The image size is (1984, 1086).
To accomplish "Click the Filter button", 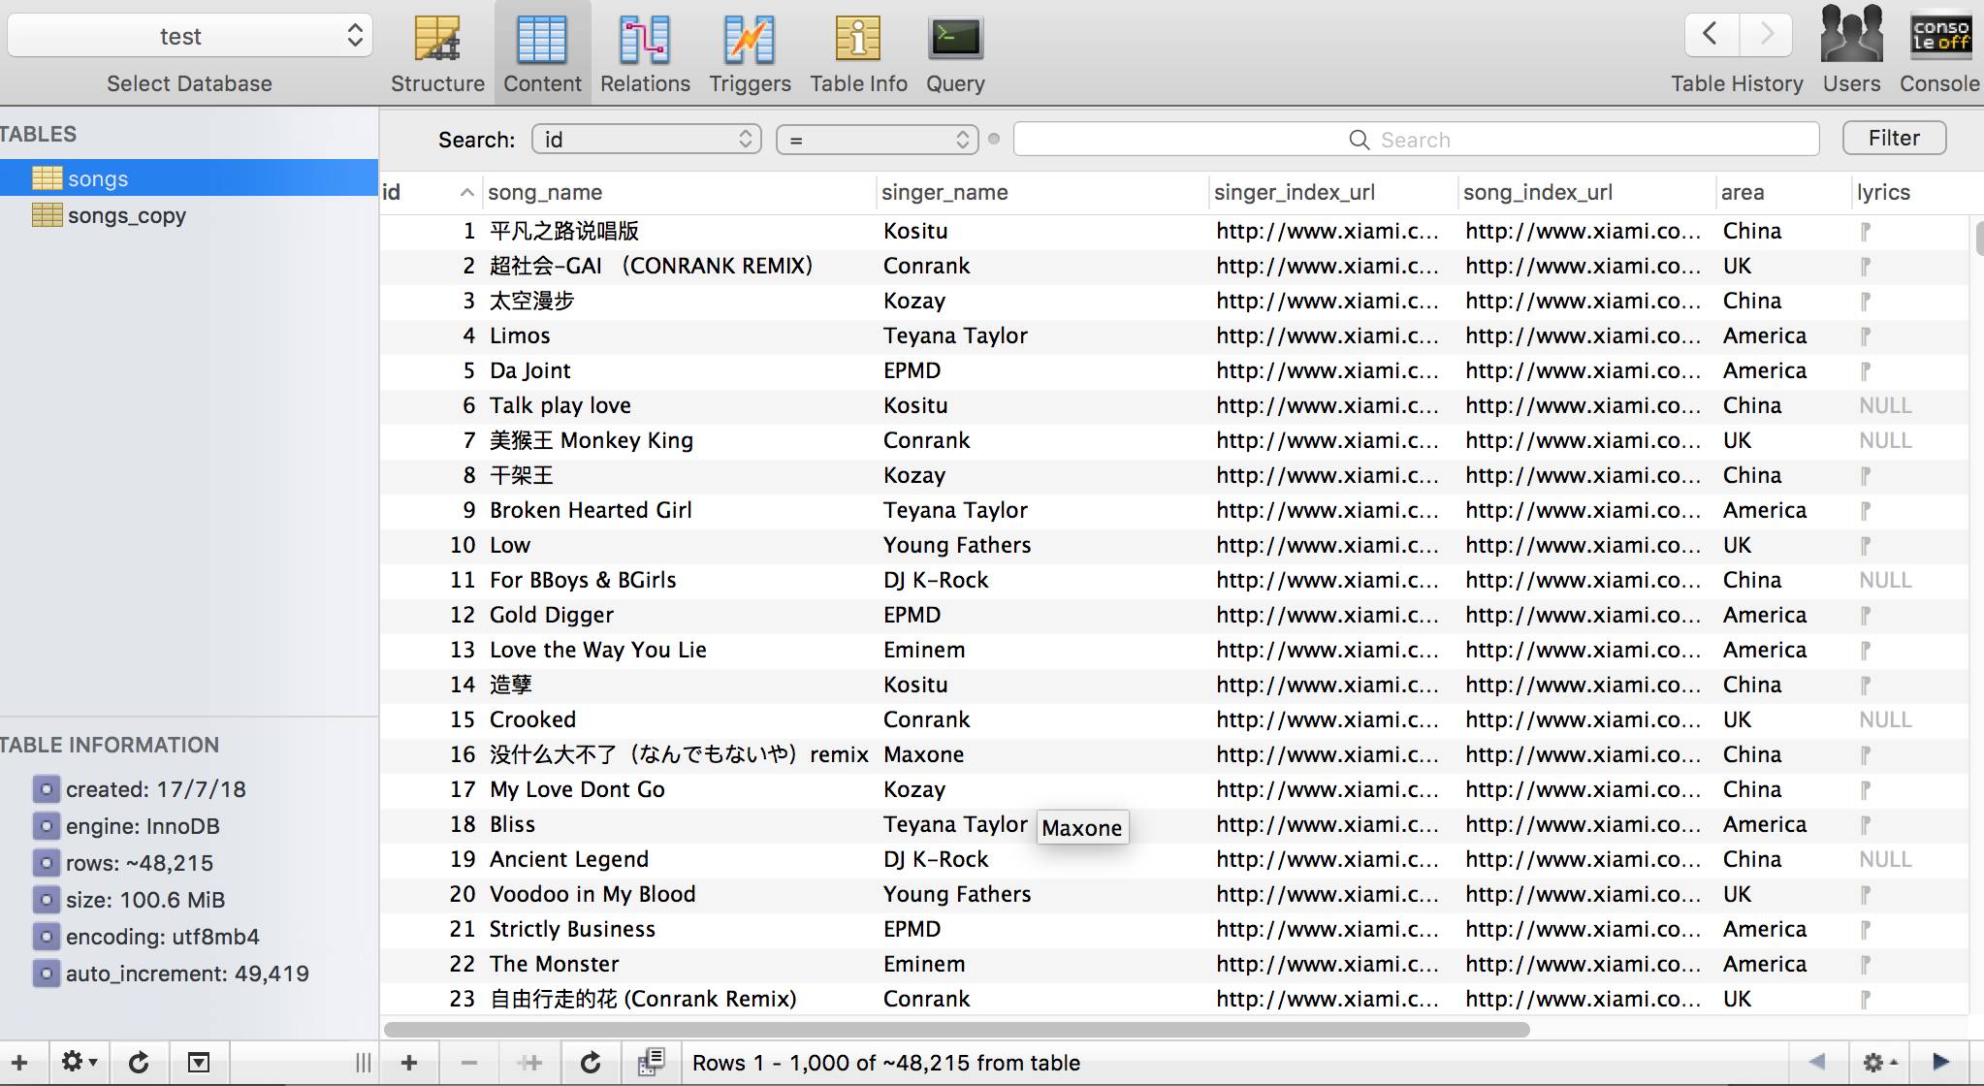I will pos(1893,138).
